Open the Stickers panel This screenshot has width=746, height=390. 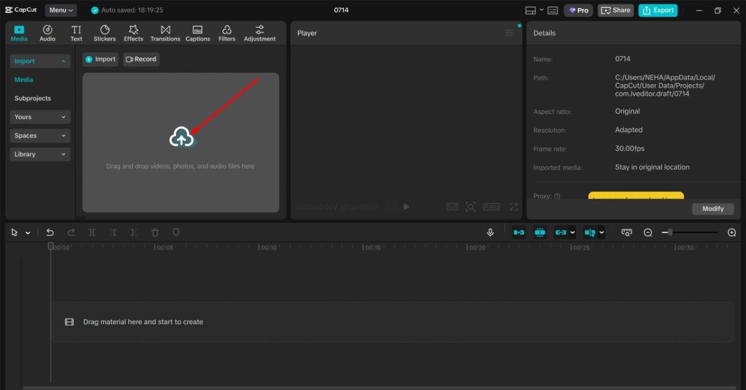(104, 34)
